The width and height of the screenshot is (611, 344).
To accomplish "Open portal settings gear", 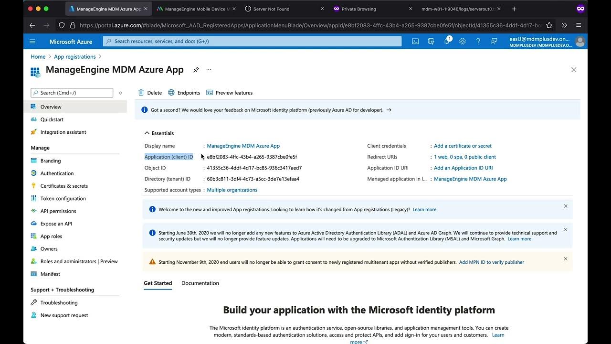I will (463, 42).
